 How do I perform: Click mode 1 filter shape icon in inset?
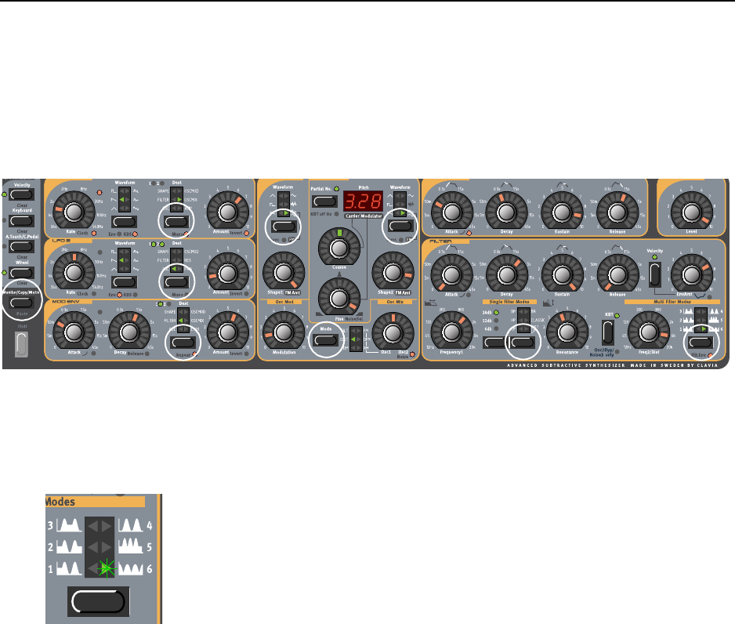(70, 568)
